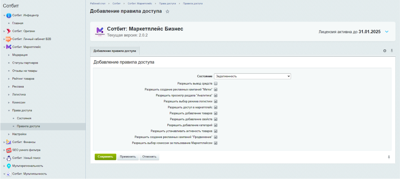Click the Сотбит: Финансы icon

pyautogui.click(x=9, y=142)
